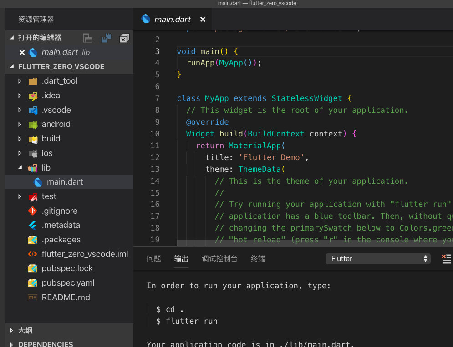Image resolution: width=453 pixels, height=347 pixels.
Task: Click the README.md markdown icon
Action: (32, 297)
